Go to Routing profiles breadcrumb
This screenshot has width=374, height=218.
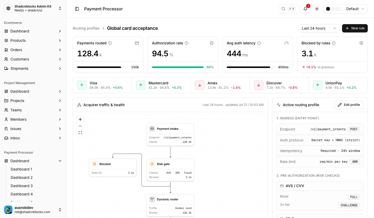point(86,28)
